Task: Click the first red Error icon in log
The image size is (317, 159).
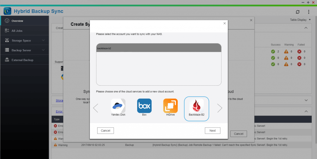Action: click(55, 126)
